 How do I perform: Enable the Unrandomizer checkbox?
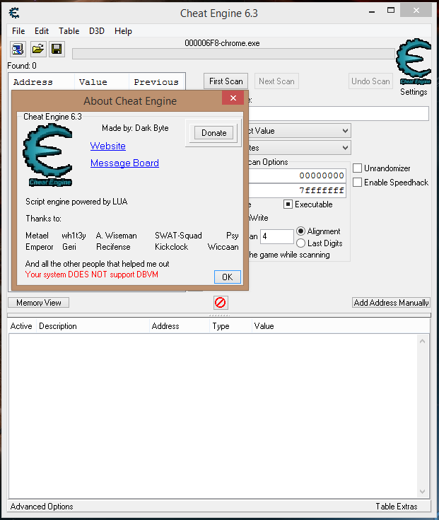point(357,168)
